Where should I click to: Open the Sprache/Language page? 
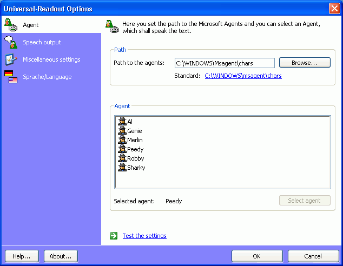click(x=47, y=77)
